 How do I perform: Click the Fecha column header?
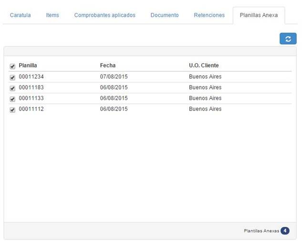coord(107,66)
